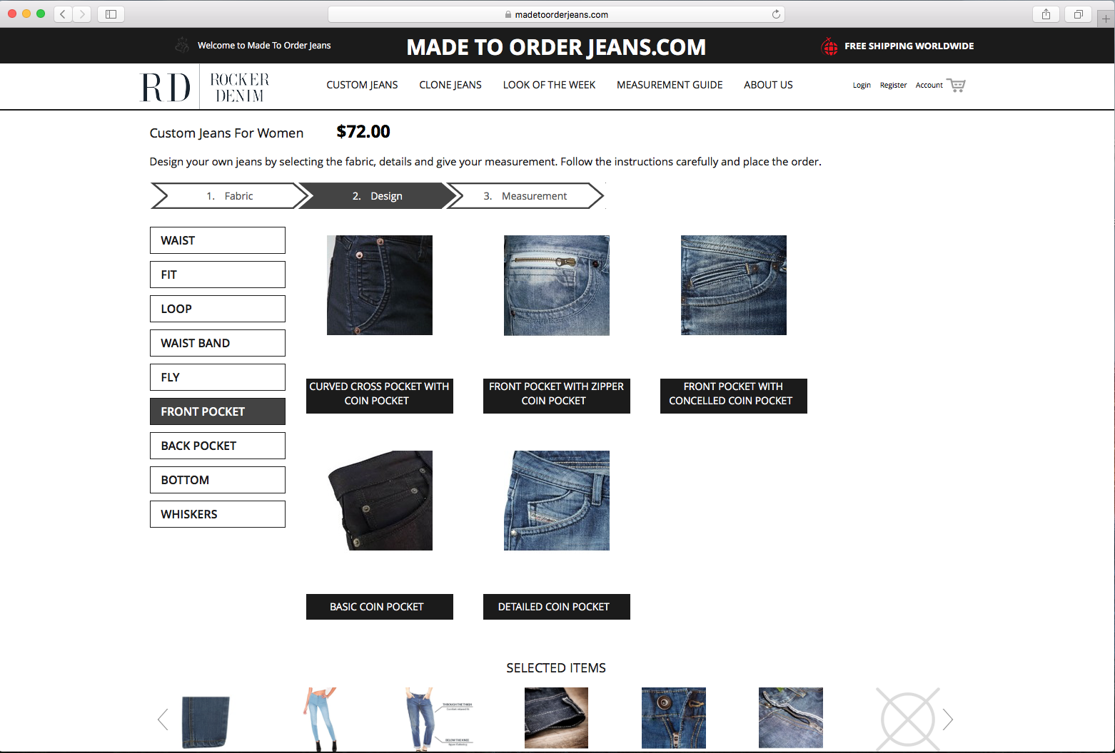
Task: Click the Register link
Action: [x=893, y=85]
